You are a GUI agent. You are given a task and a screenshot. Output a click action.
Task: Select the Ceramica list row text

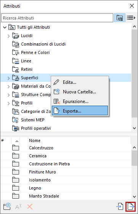tap(38, 156)
